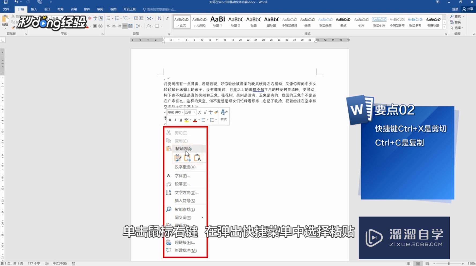Viewport: 476px width, 266px height.
Task: Select Smart Lookup (智能查找) in context menu
Action: pyautogui.click(x=185, y=210)
